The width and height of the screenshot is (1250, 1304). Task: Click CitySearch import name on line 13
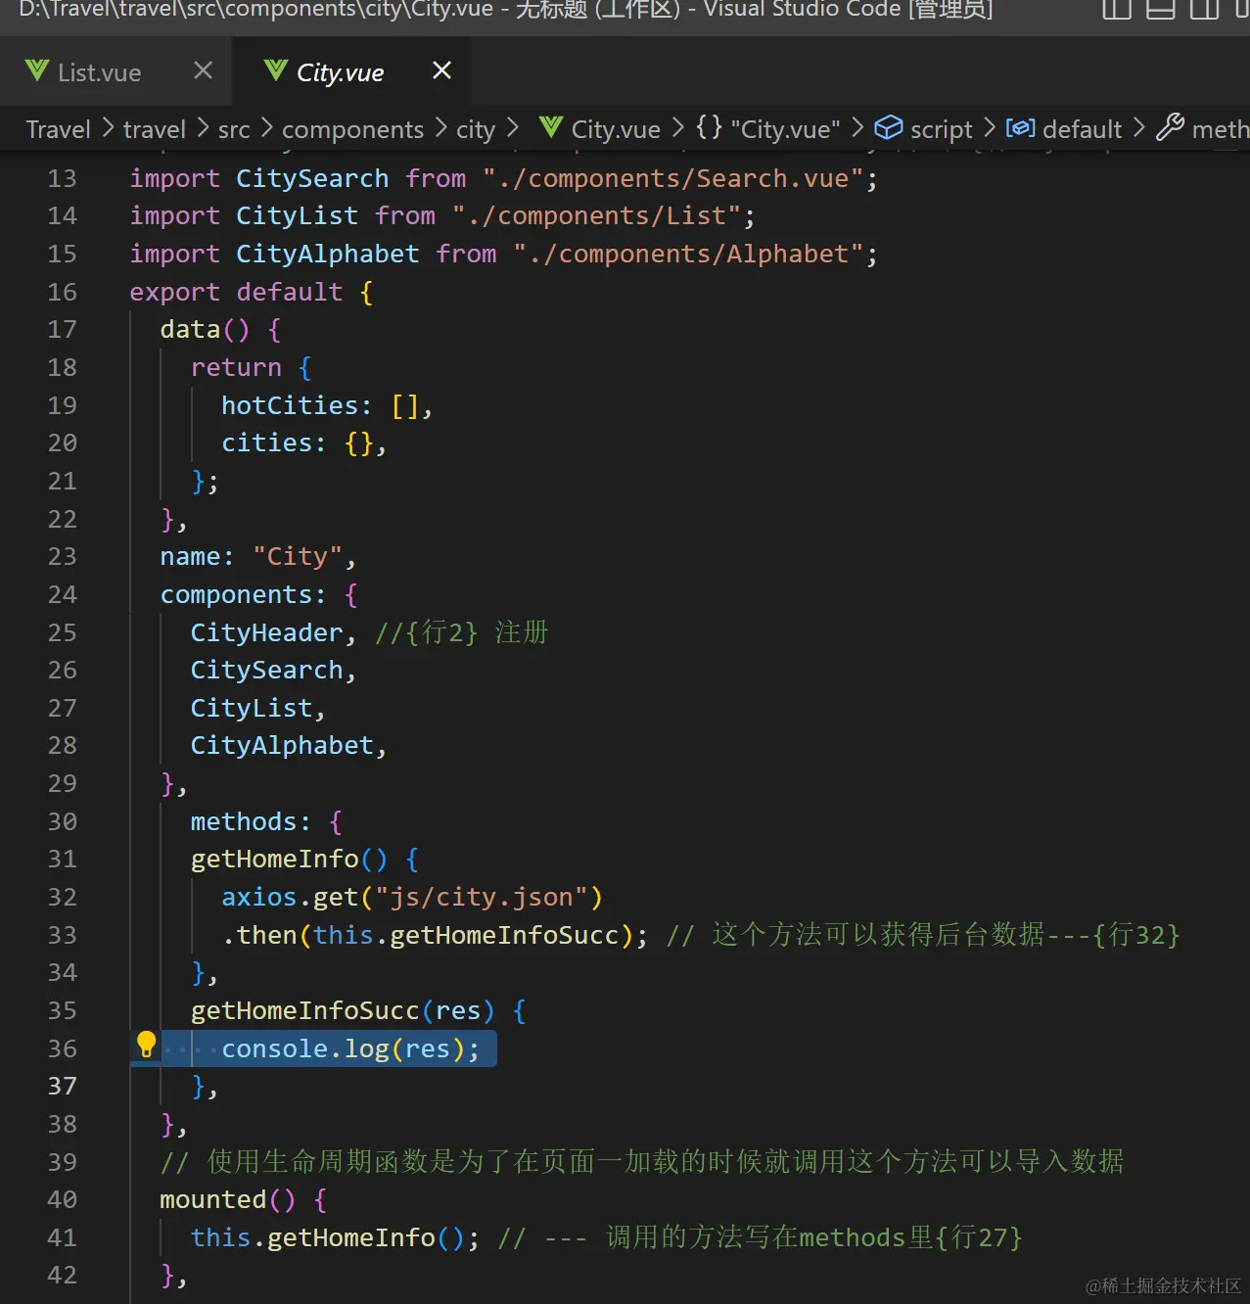tap(312, 178)
